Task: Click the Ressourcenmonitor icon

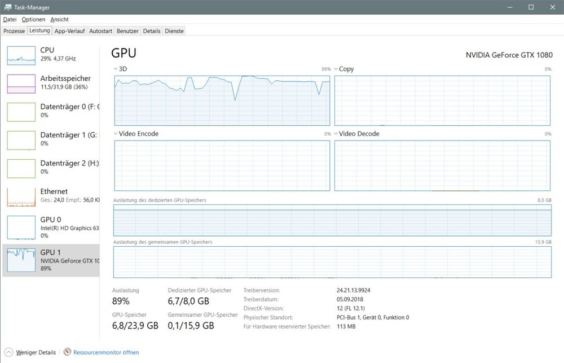Action: (x=68, y=352)
